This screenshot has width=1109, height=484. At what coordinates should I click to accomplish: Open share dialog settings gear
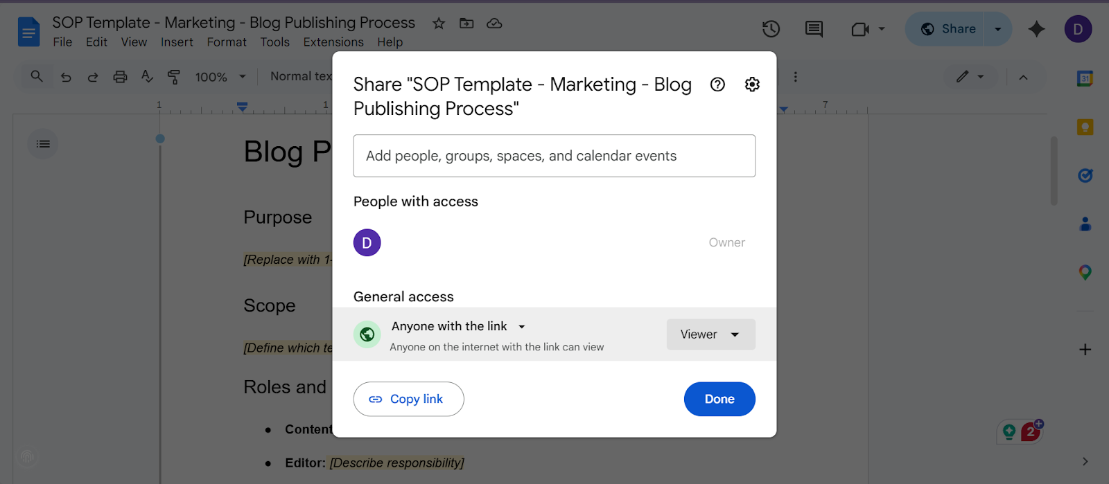pyautogui.click(x=752, y=84)
